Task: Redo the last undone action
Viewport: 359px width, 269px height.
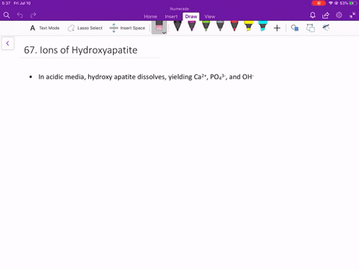Action: [33, 15]
